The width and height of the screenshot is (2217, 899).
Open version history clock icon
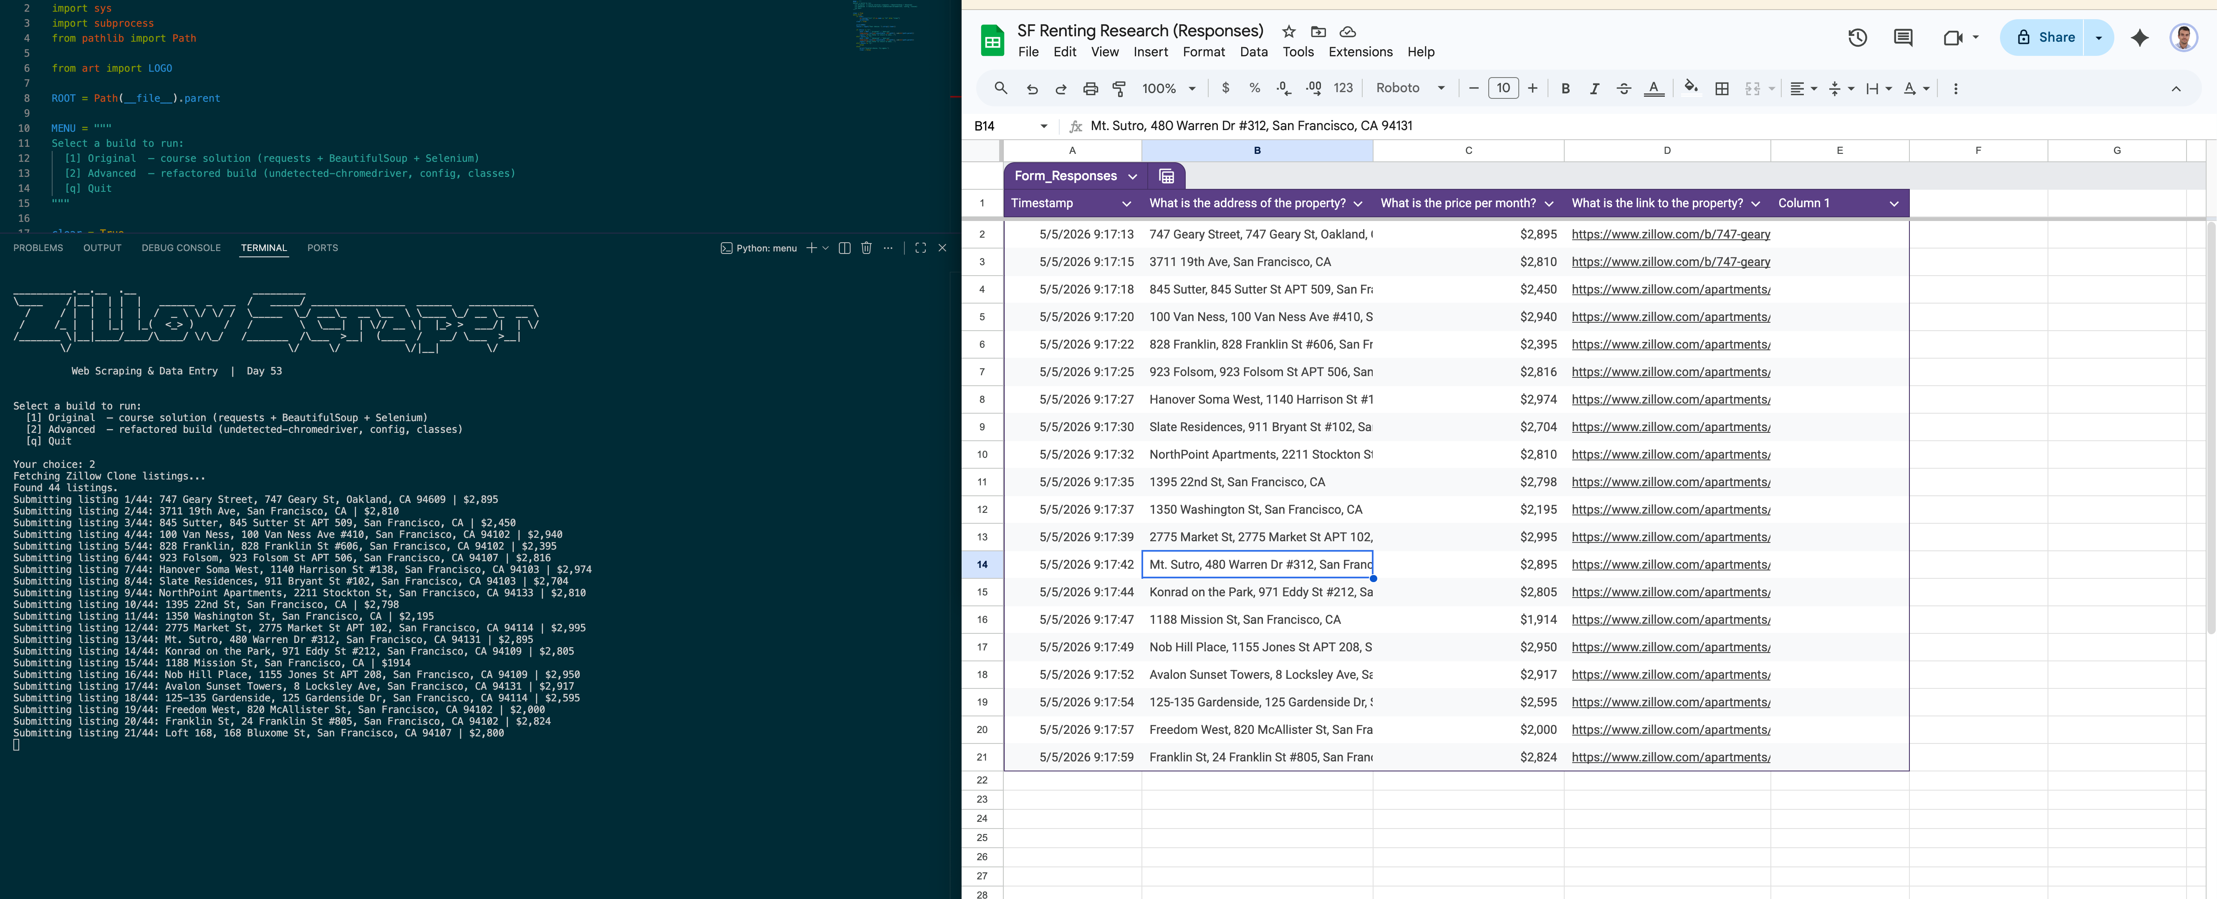(x=1857, y=37)
